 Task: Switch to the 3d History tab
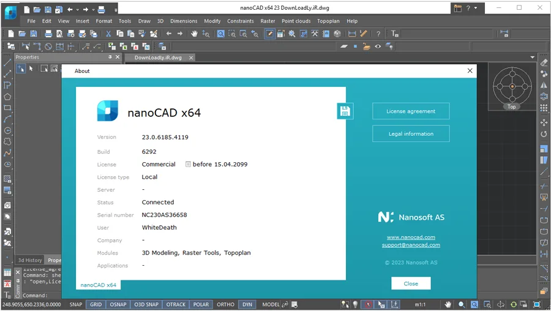(x=30, y=260)
